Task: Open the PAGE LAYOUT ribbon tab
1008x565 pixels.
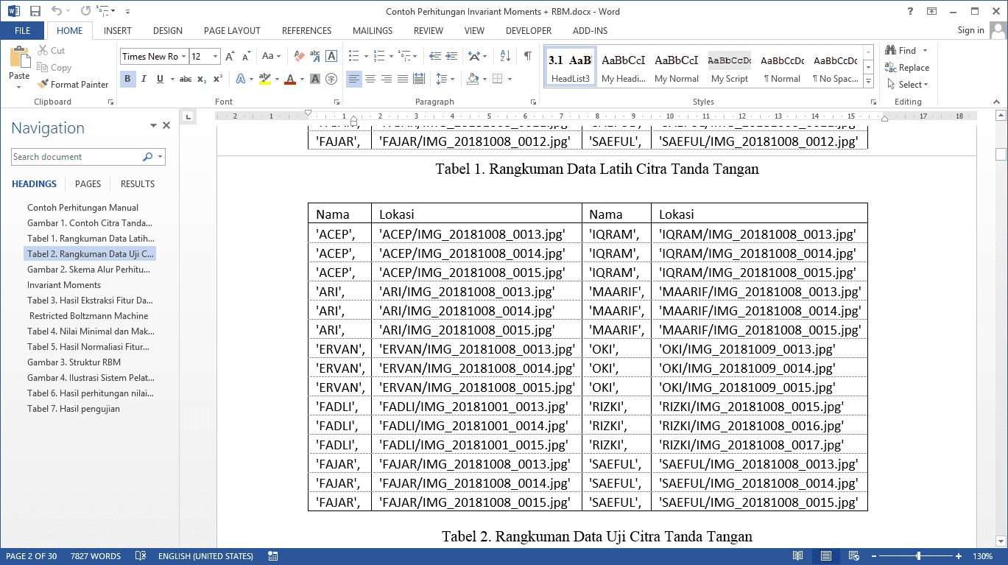Action: click(x=232, y=31)
